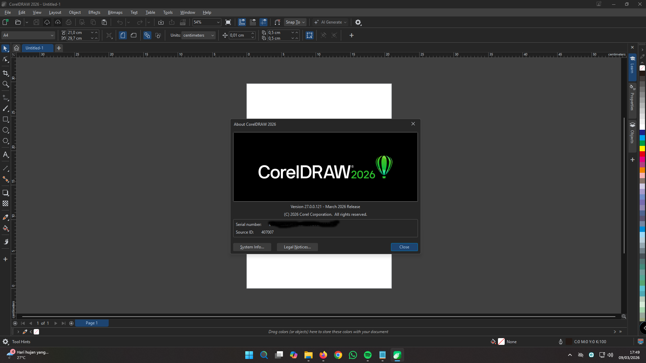Select the Rectangle tool
The width and height of the screenshot is (646, 363).
[5, 119]
